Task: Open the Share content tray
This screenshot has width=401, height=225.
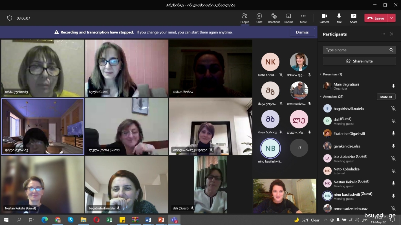Action: tap(354, 18)
